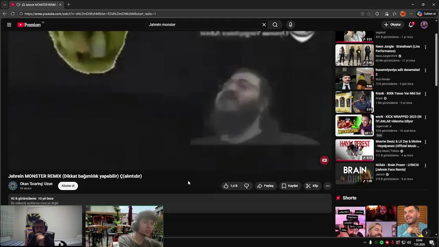Open Okan 'Soaring' Uzun channel avatar

(x=13, y=186)
